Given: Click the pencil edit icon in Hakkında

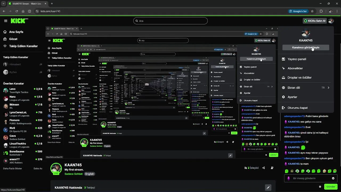Looking at the screenshot, I should point(268,187).
